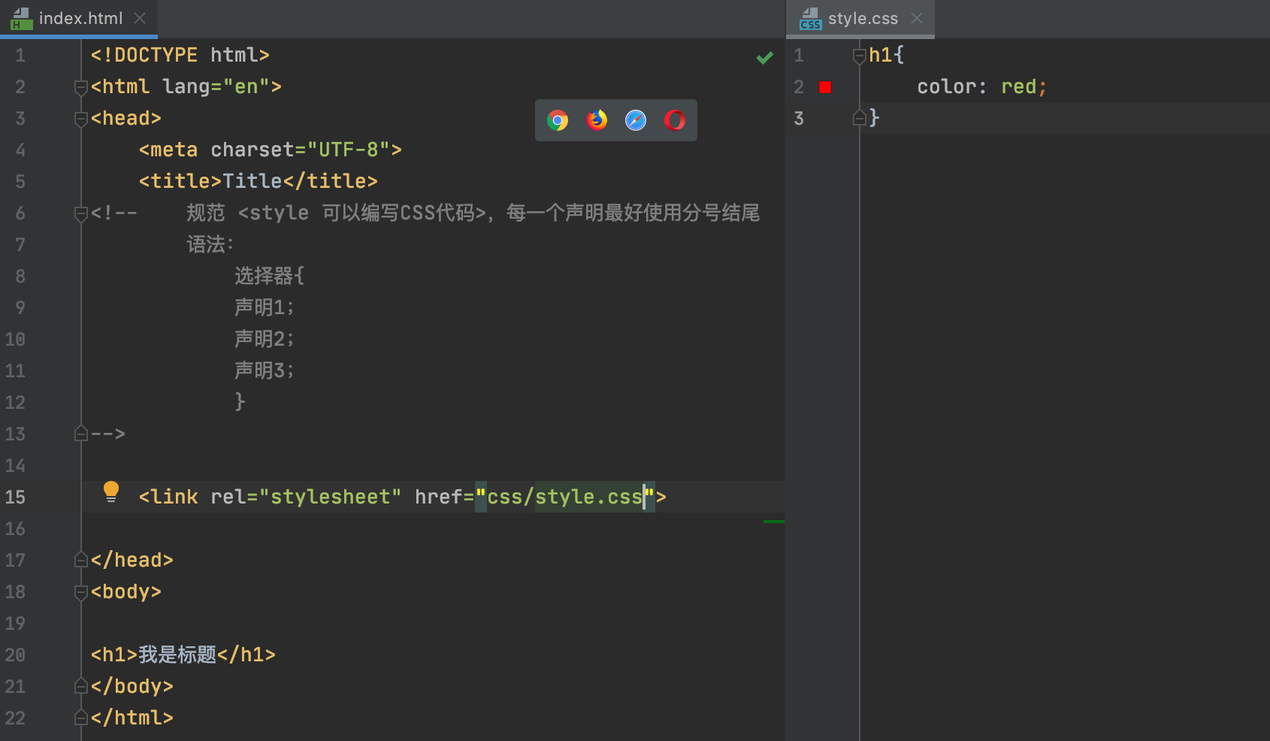
Task: Click line number 20 in index.html gutter
Action: 15,655
